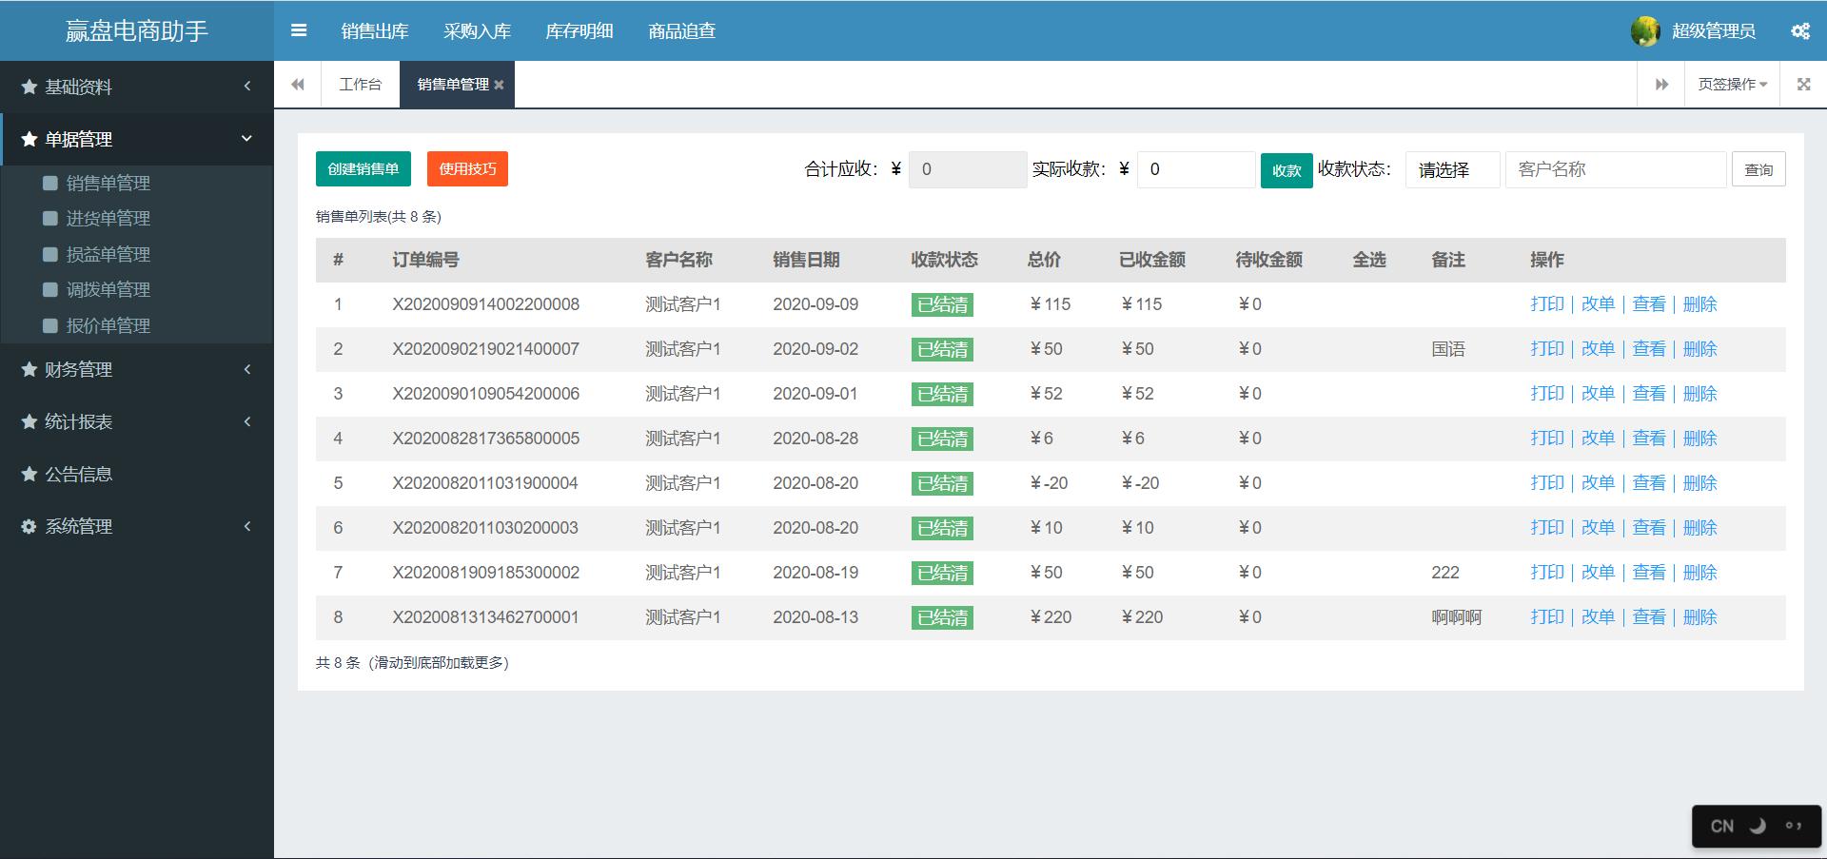Open the 收款状态 请选择 dropdown

(1452, 169)
